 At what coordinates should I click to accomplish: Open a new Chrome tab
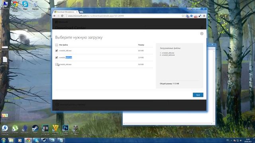(x=81, y=12)
